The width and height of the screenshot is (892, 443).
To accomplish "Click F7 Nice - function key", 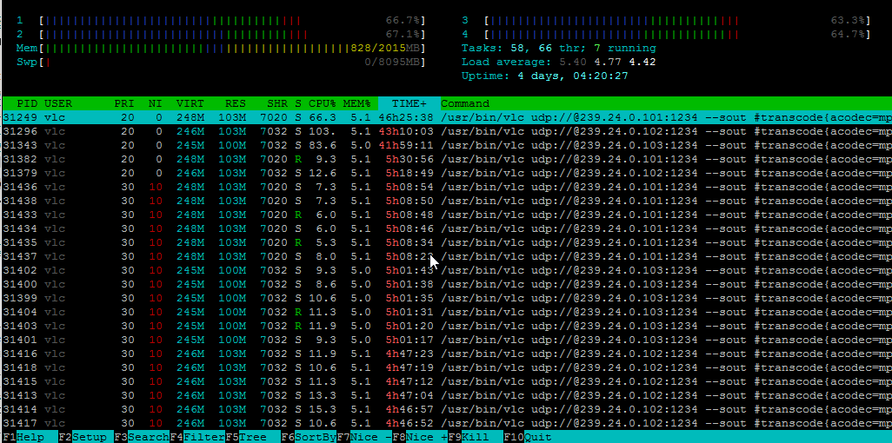I will [x=364, y=437].
